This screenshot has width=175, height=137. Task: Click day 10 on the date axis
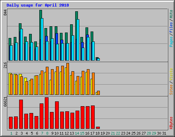tap(56, 133)
